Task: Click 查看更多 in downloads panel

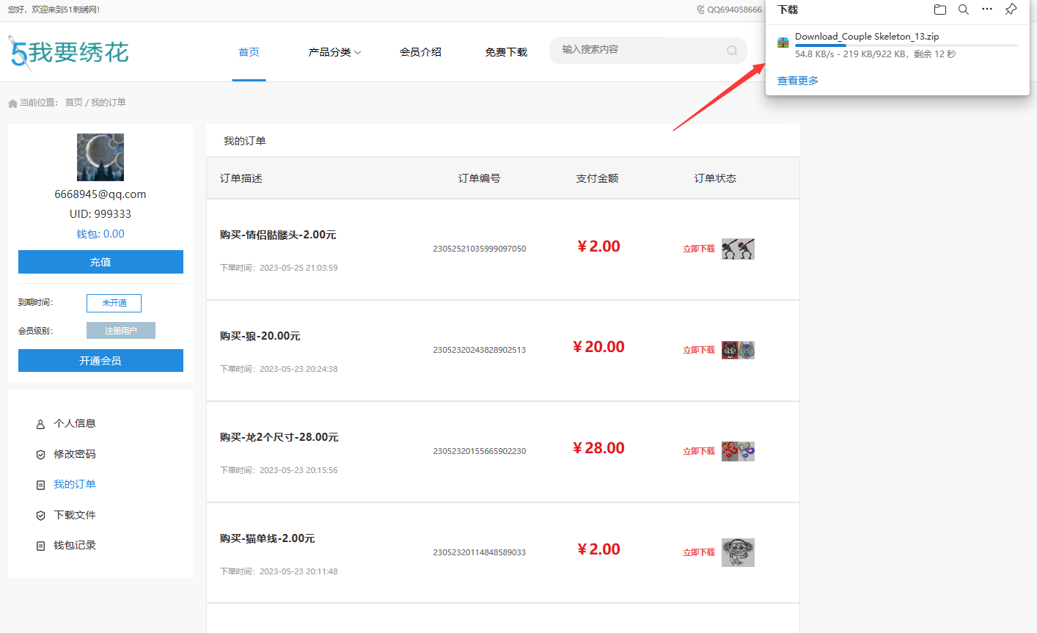Action: tap(798, 81)
